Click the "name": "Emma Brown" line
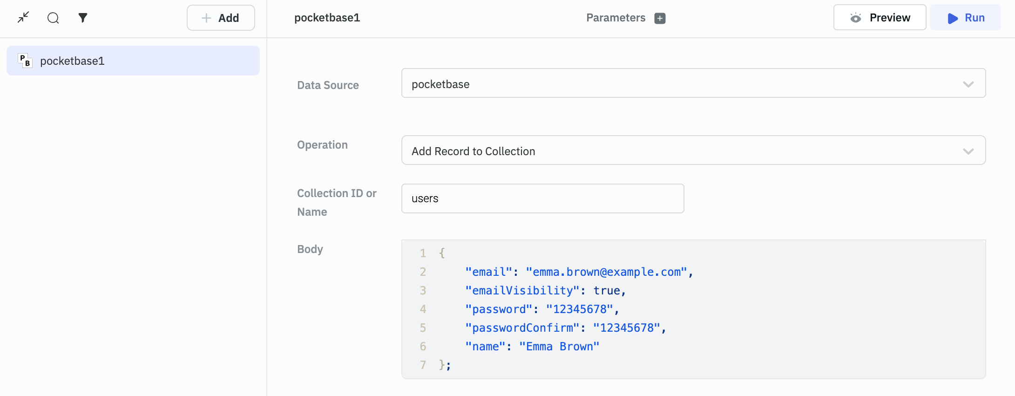This screenshot has height=396, width=1015. pyautogui.click(x=532, y=347)
